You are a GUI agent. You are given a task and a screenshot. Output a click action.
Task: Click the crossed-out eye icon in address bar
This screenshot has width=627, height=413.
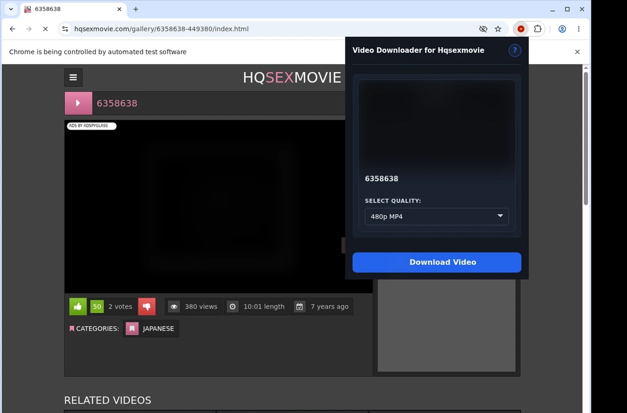point(483,29)
